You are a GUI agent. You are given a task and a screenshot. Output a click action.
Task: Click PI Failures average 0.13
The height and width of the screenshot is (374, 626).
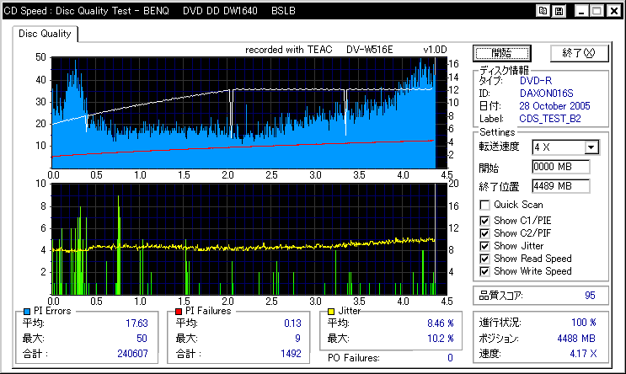pos(292,323)
